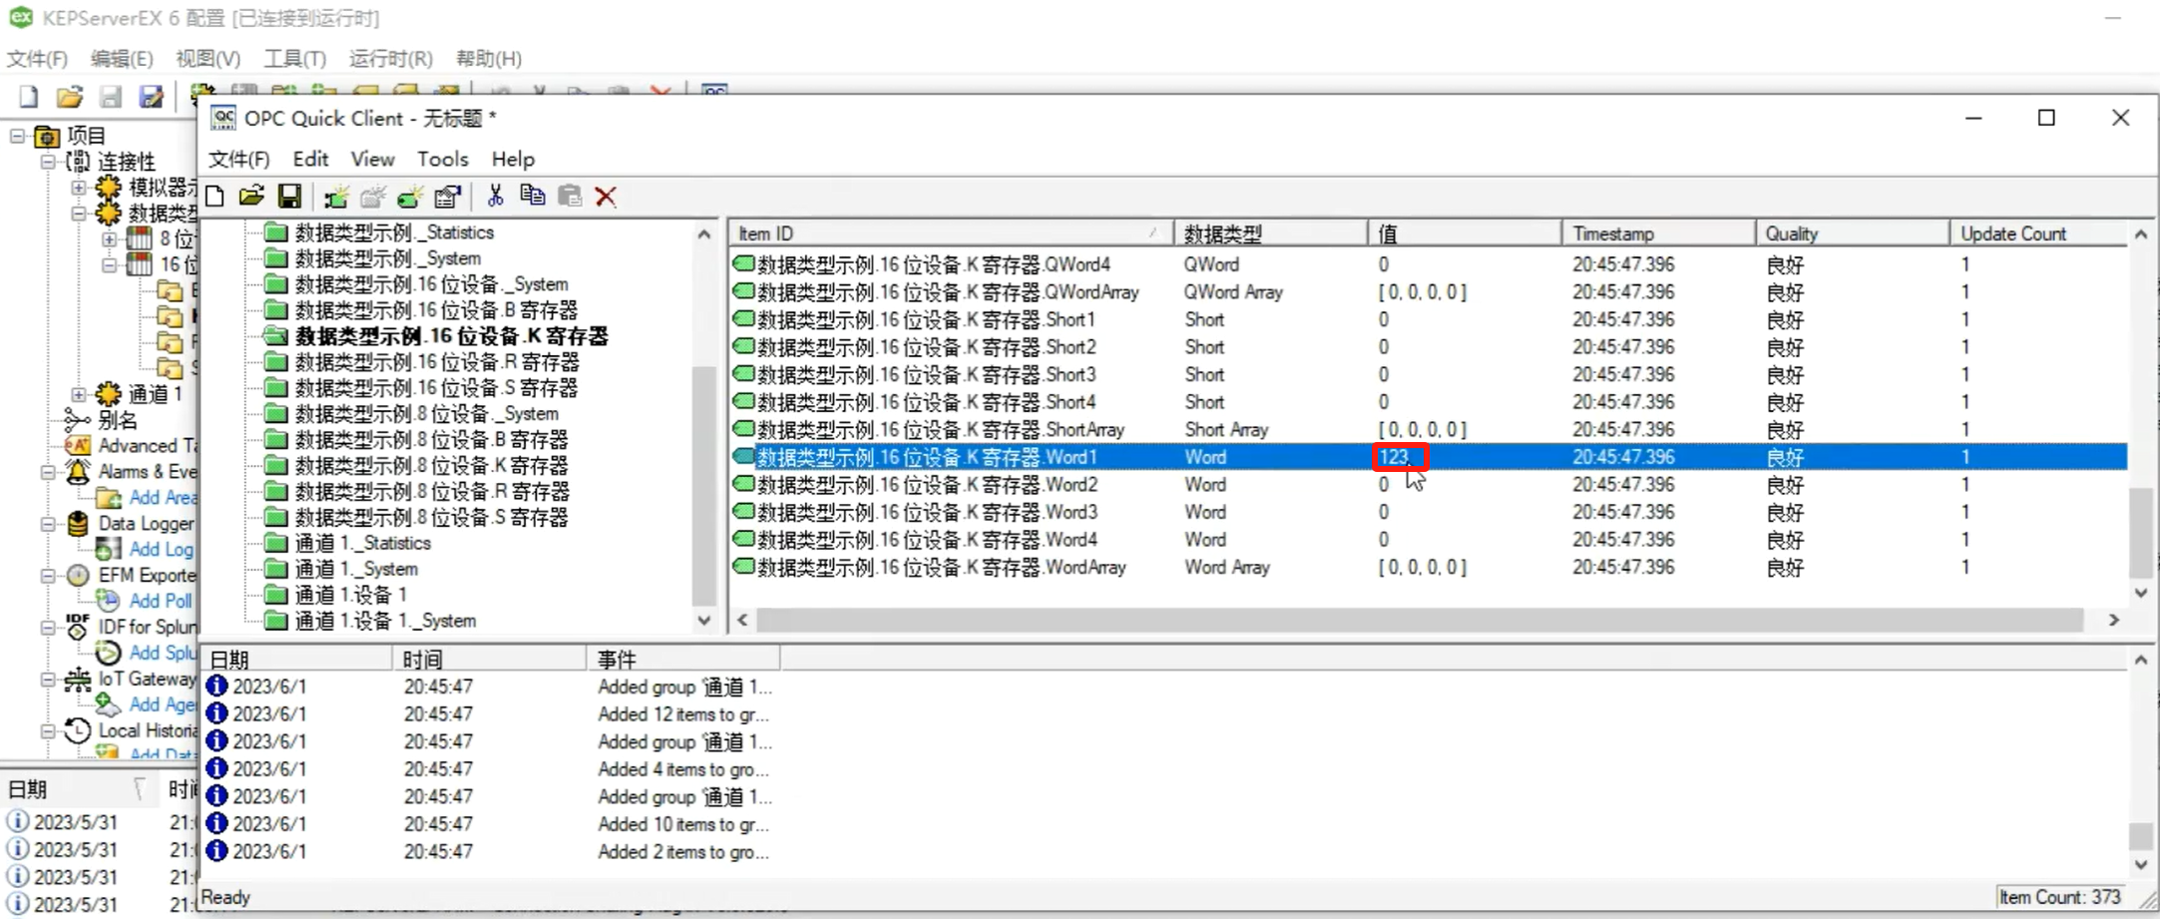Open the Tools menu in Quick Client
Viewport: 2160px width, 919px height.
(442, 160)
